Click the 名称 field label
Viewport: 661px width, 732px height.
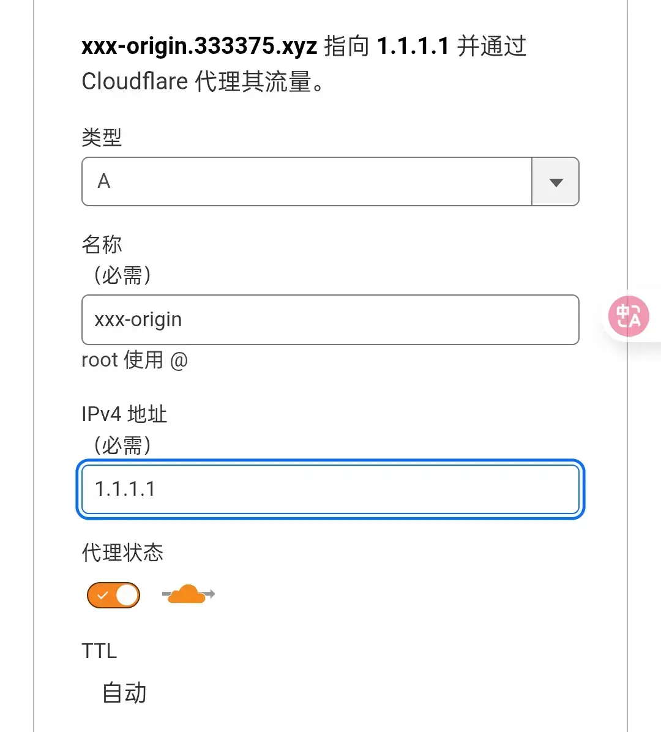tap(102, 244)
